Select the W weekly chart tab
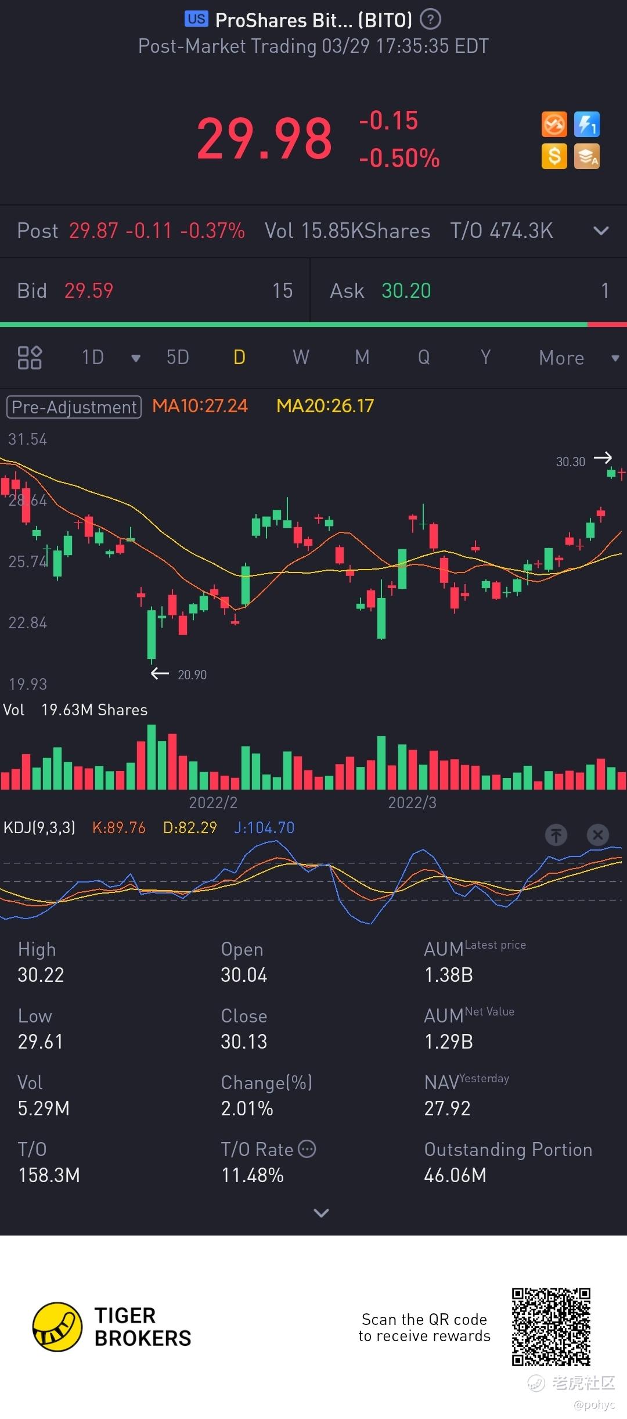Image resolution: width=627 pixels, height=1419 pixels. [x=301, y=357]
